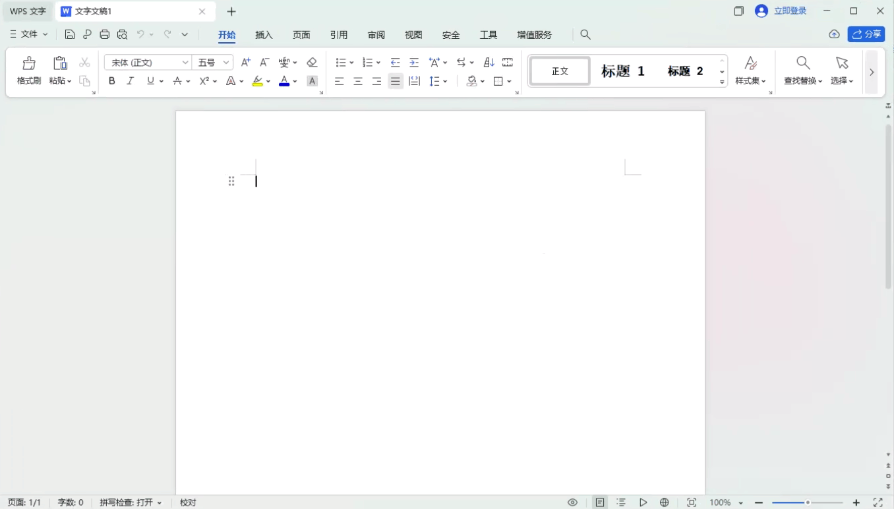
Task: Switch to the 页面 tab
Action: pyautogui.click(x=301, y=35)
